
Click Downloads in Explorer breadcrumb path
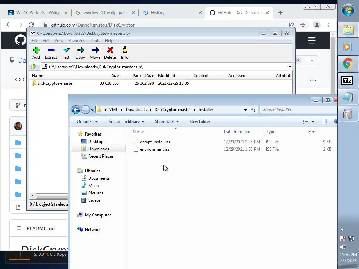136,110
